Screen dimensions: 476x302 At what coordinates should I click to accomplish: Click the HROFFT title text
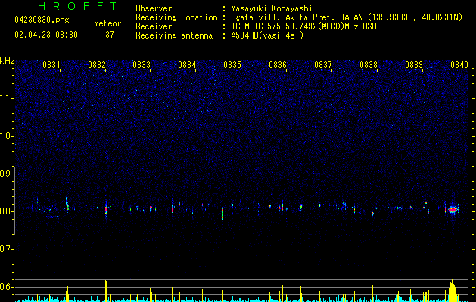78,6
